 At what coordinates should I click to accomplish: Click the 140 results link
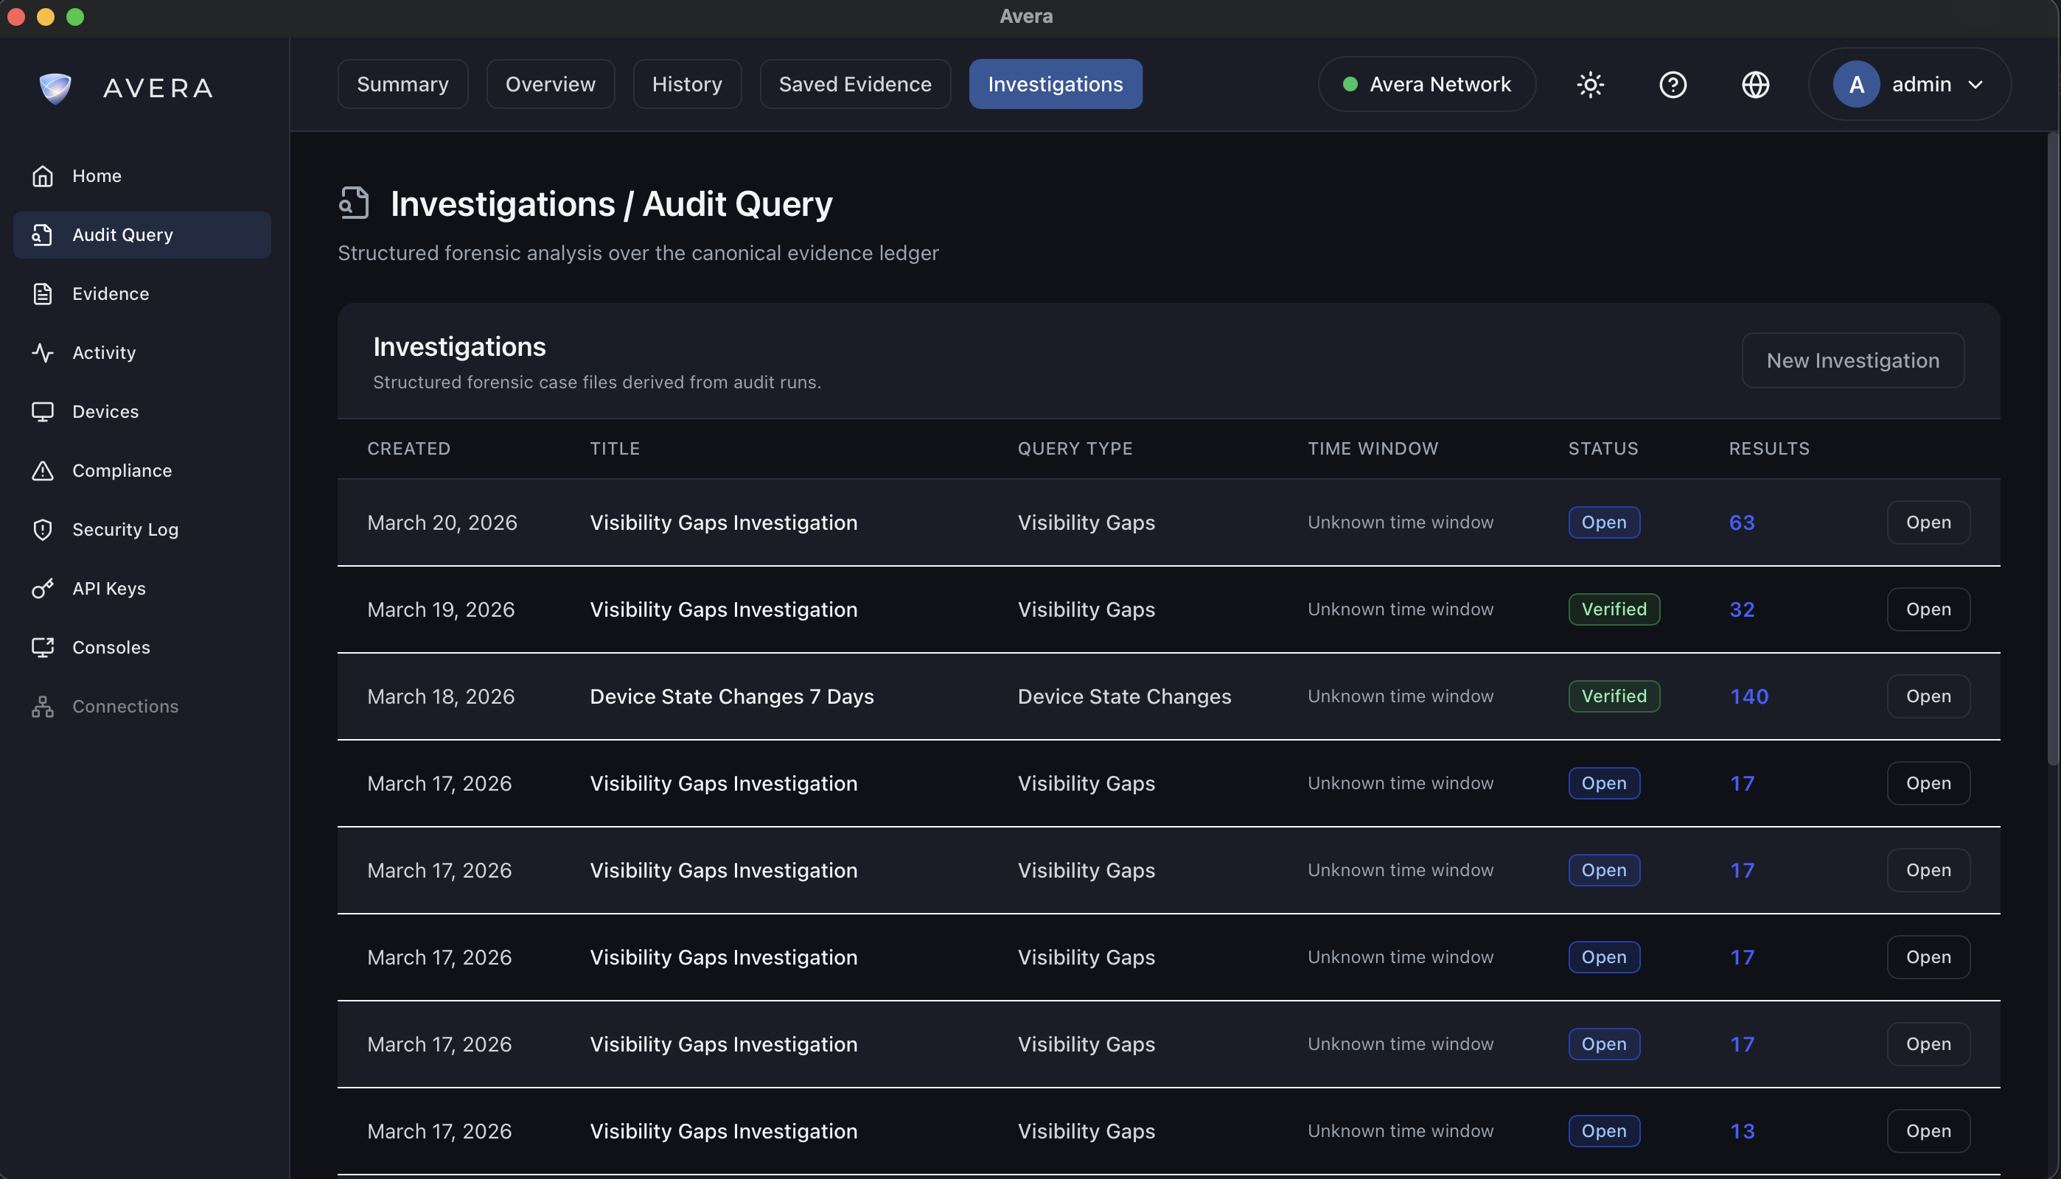1748,696
